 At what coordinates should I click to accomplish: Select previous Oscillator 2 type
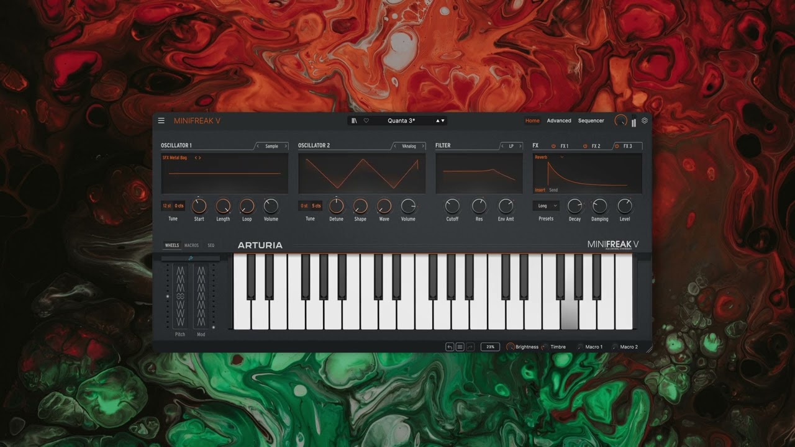coord(394,147)
